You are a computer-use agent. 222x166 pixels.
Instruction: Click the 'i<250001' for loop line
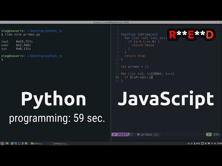[147, 74]
